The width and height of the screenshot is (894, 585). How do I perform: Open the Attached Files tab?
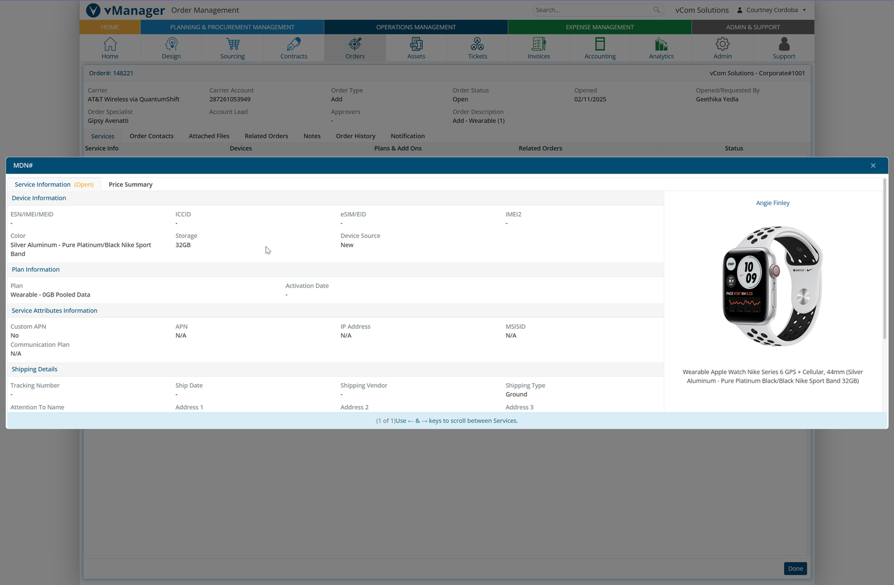click(209, 136)
